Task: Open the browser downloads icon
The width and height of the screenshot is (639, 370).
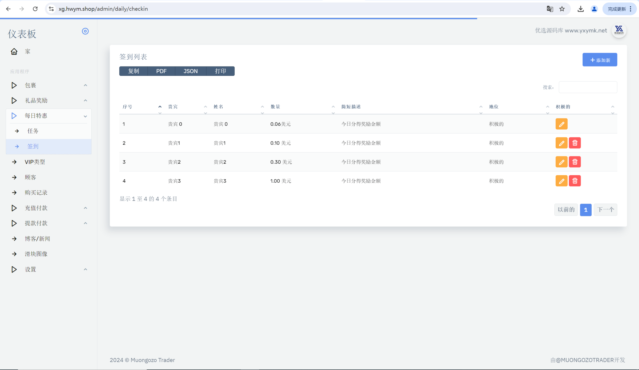Action: click(x=580, y=9)
